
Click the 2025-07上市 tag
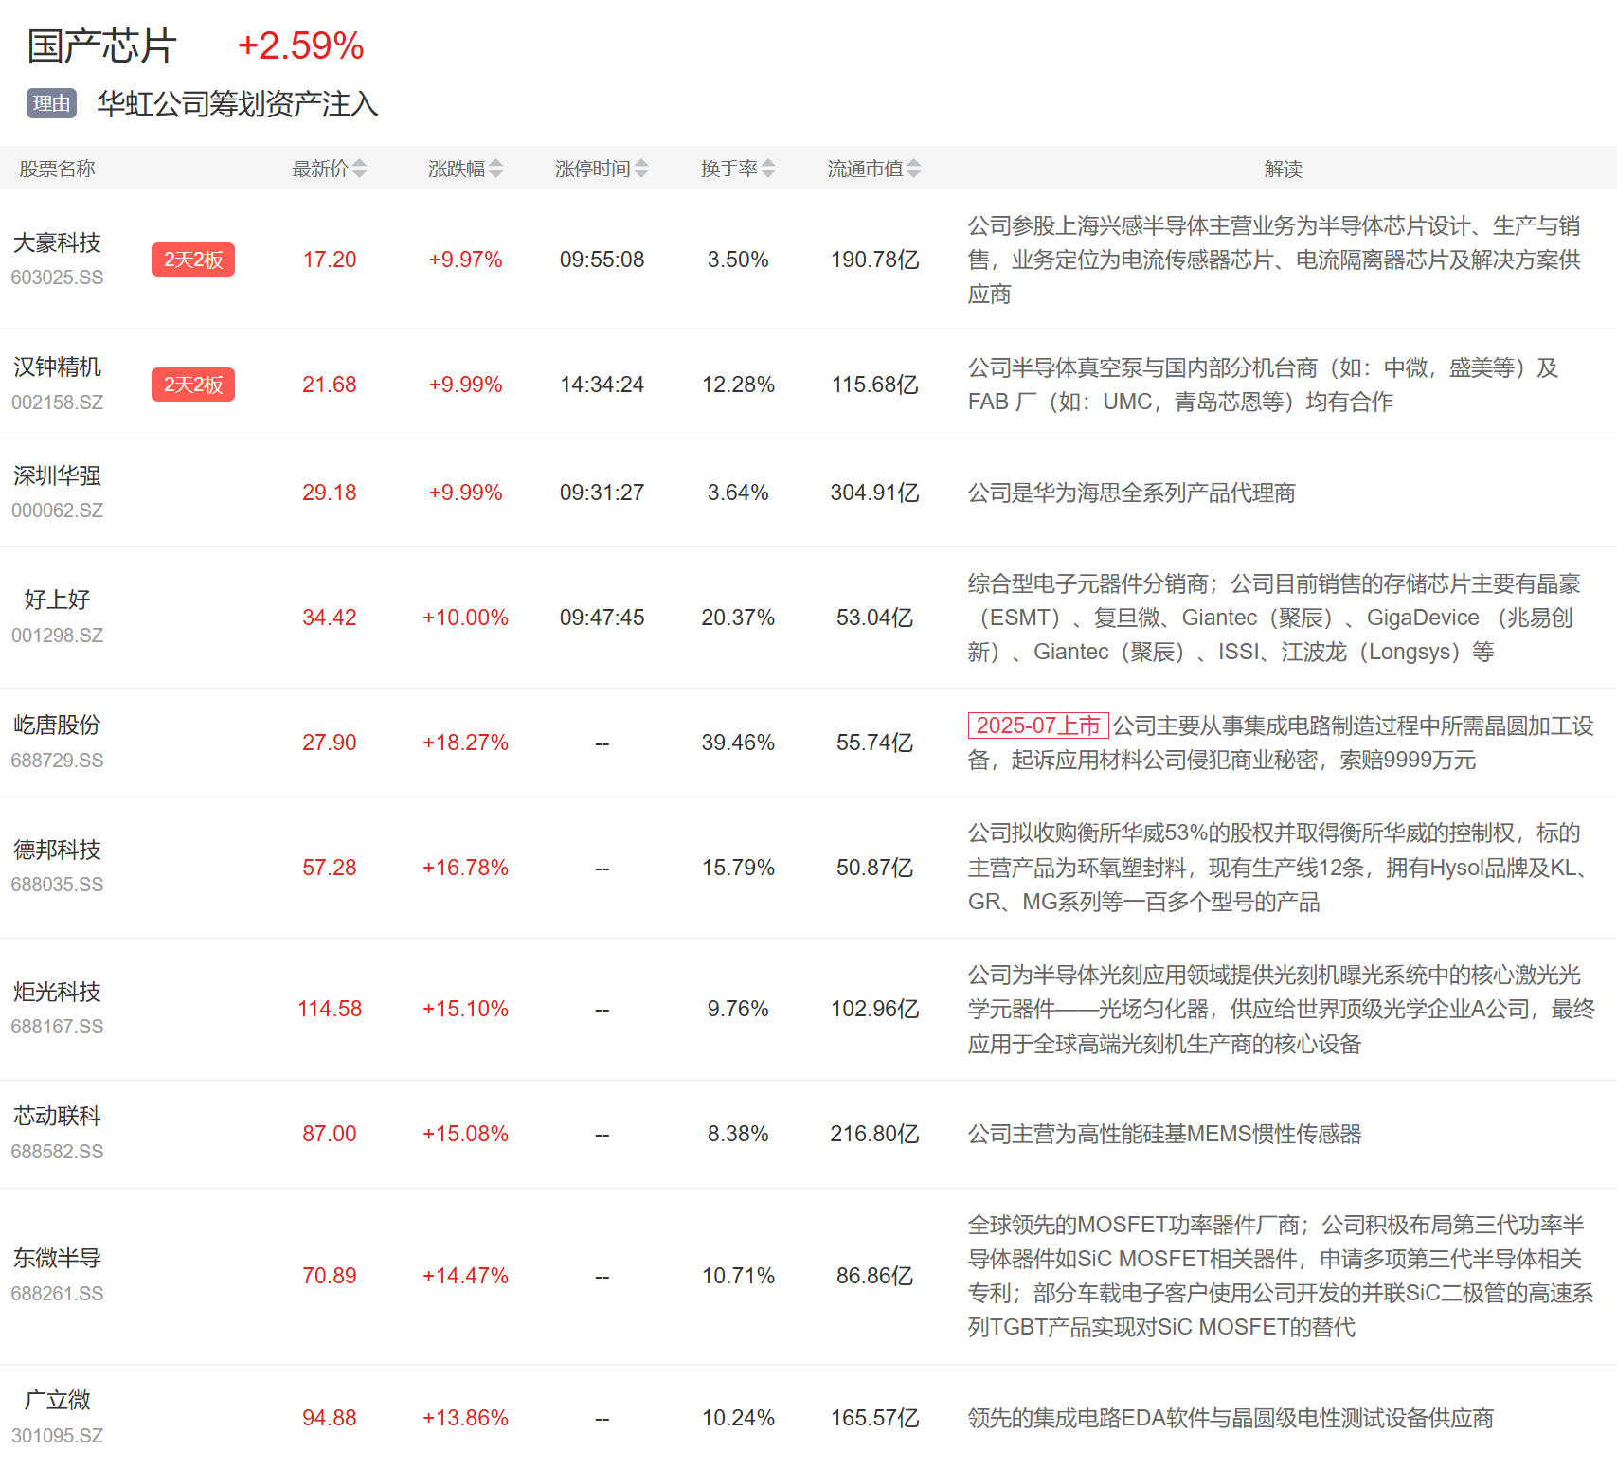pyautogui.click(x=1037, y=726)
